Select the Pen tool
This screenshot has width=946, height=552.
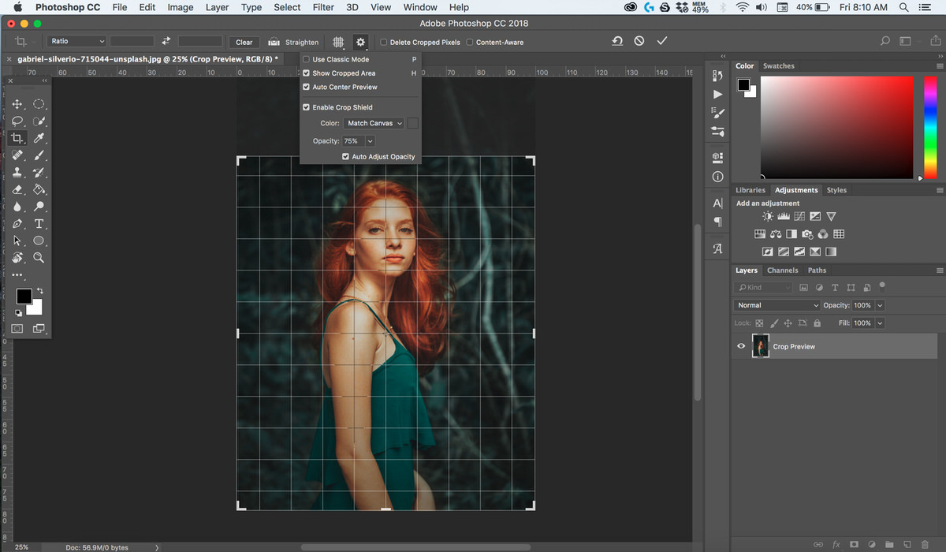pyautogui.click(x=17, y=224)
